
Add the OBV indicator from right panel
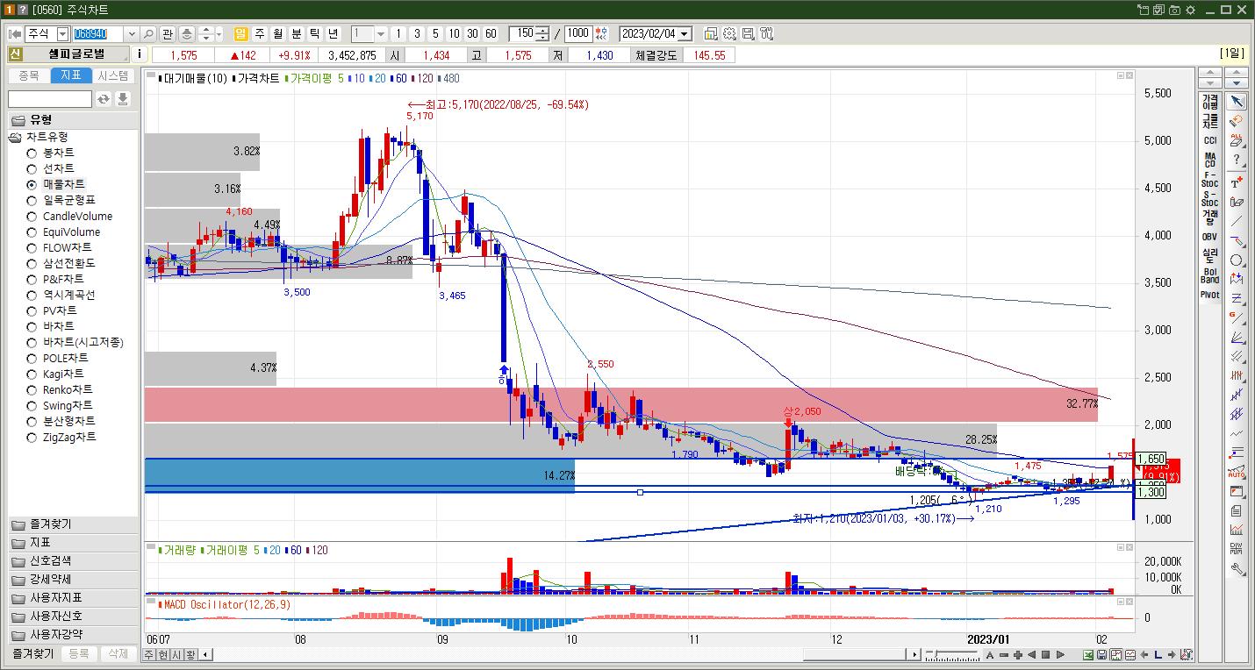tap(1210, 237)
